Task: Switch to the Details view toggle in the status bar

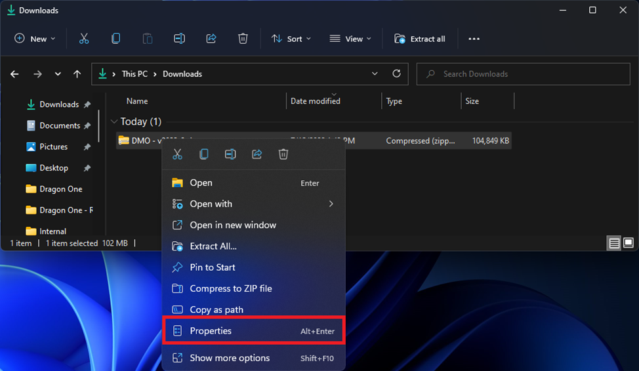Action: coord(614,243)
